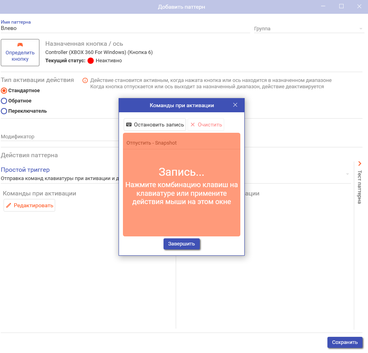This screenshot has height=353, width=368.
Task: Click the X icon beside Очистить
Action: click(x=193, y=124)
